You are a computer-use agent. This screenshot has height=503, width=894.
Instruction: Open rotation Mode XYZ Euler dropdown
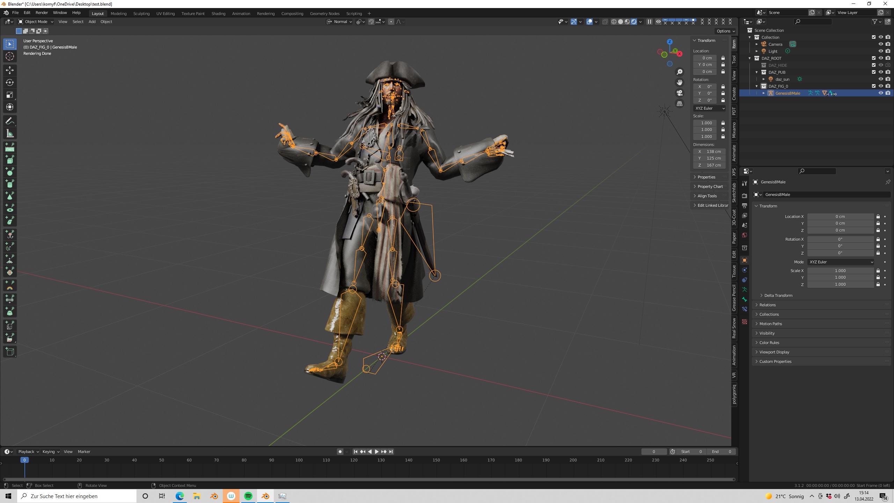tap(841, 262)
